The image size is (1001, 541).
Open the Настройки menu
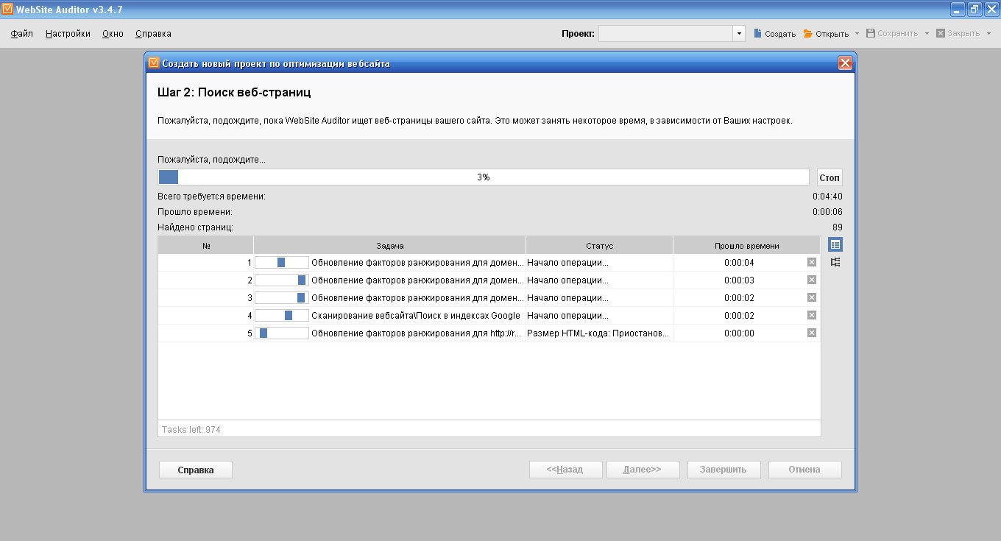point(68,33)
